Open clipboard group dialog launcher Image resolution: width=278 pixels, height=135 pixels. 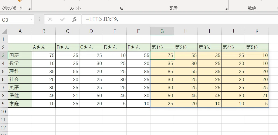pos(29,8)
